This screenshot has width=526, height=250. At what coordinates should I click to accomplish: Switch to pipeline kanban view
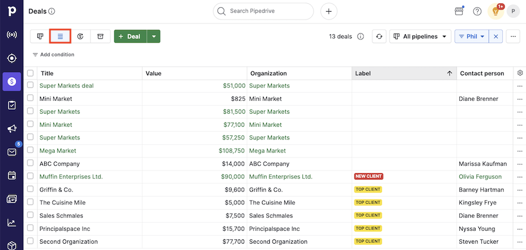[40, 36]
